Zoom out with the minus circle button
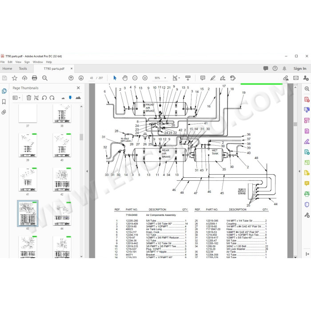311x311 pixels. [x=135, y=78]
